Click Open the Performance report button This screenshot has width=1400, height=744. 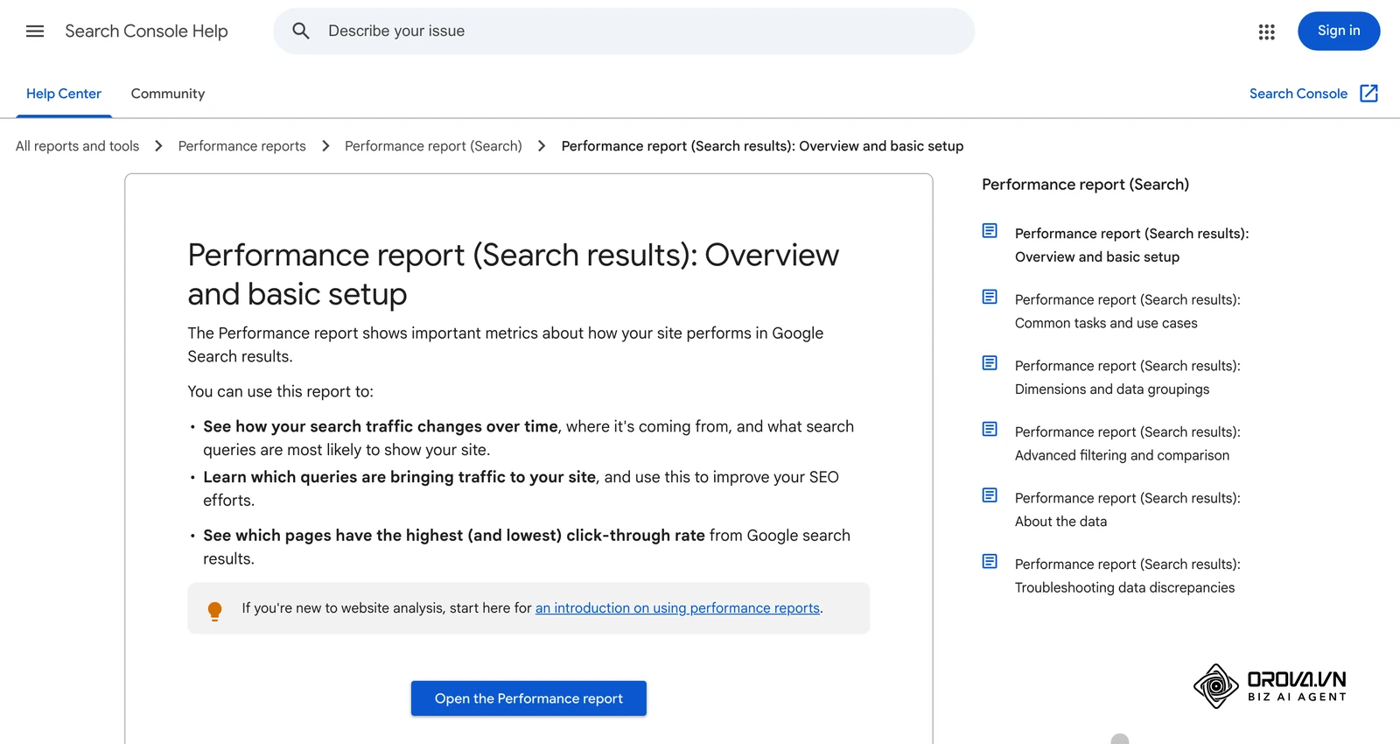click(x=528, y=698)
